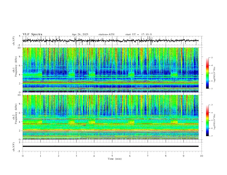Click the 'VLF Spectra' title text
Screen dimensions: 227x175
pos(32,34)
